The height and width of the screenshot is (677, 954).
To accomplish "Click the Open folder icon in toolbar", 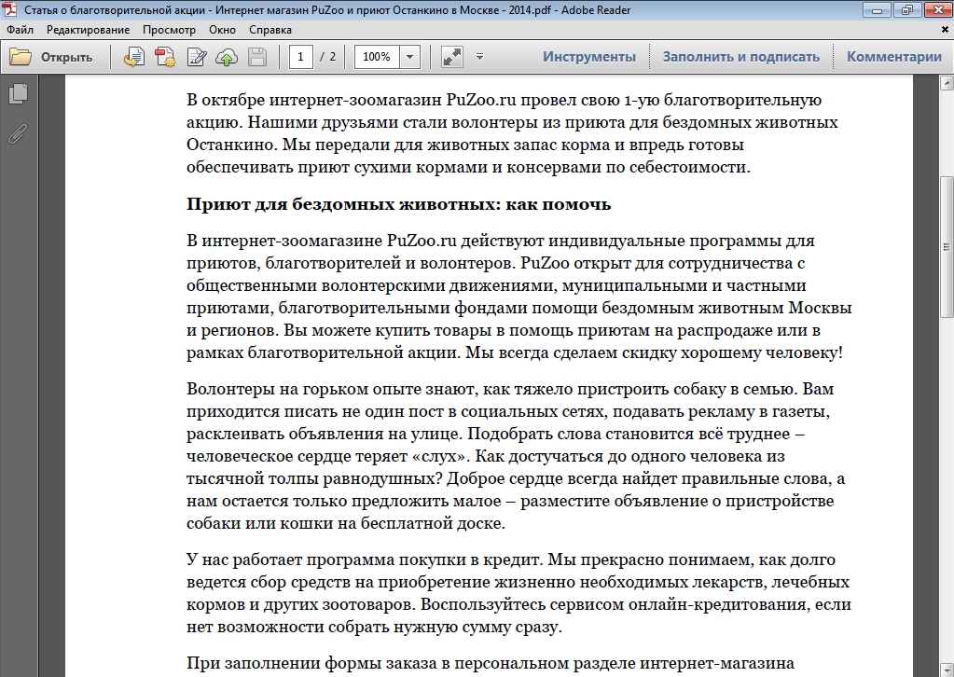I will 21,57.
